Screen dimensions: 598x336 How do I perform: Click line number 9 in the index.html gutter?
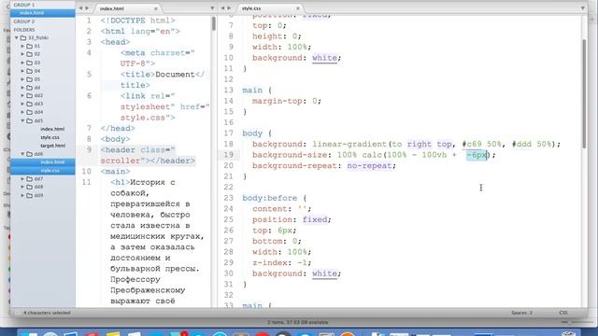click(89, 149)
